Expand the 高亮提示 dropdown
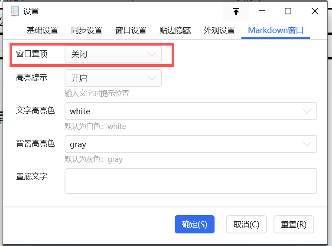The image size is (332, 246). [113, 79]
